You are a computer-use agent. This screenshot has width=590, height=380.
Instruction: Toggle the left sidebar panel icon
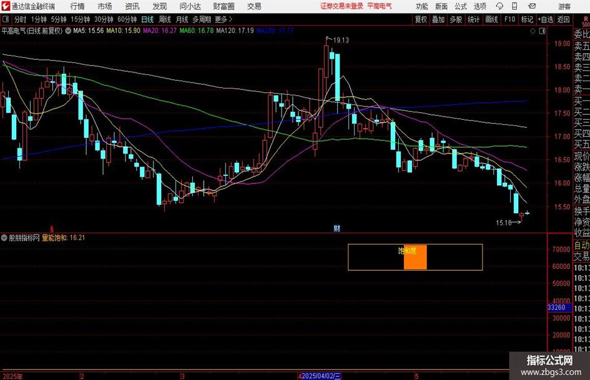(5, 19)
